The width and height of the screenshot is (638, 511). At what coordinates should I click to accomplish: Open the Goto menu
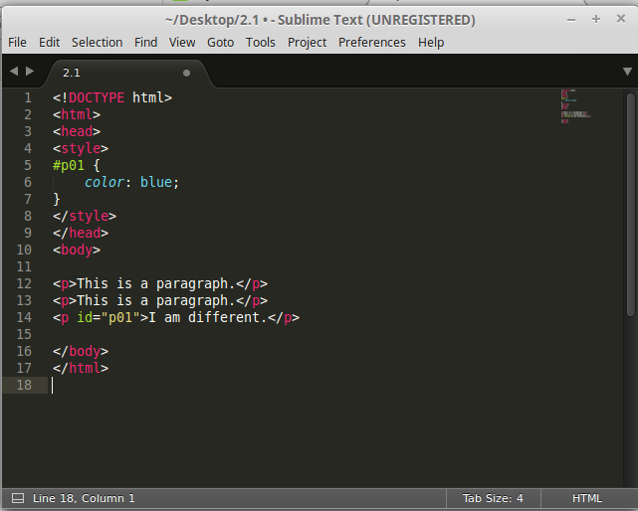(x=221, y=42)
